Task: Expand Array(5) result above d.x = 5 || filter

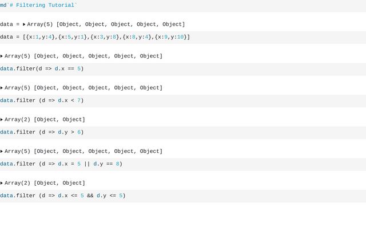Action: click(1, 152)
